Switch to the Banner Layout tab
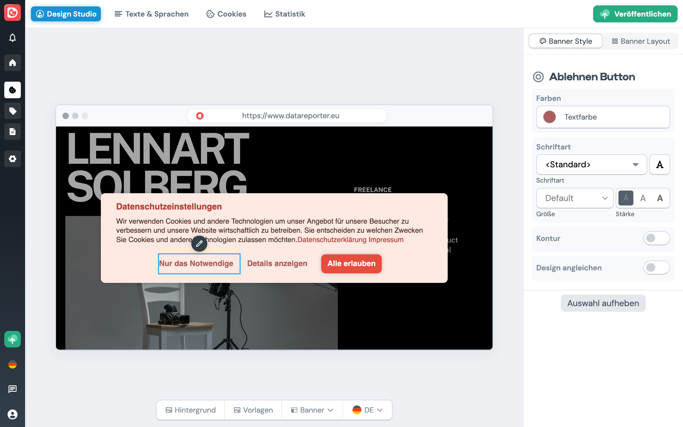This screenshot has width=683, height=427. coord(641,41)
